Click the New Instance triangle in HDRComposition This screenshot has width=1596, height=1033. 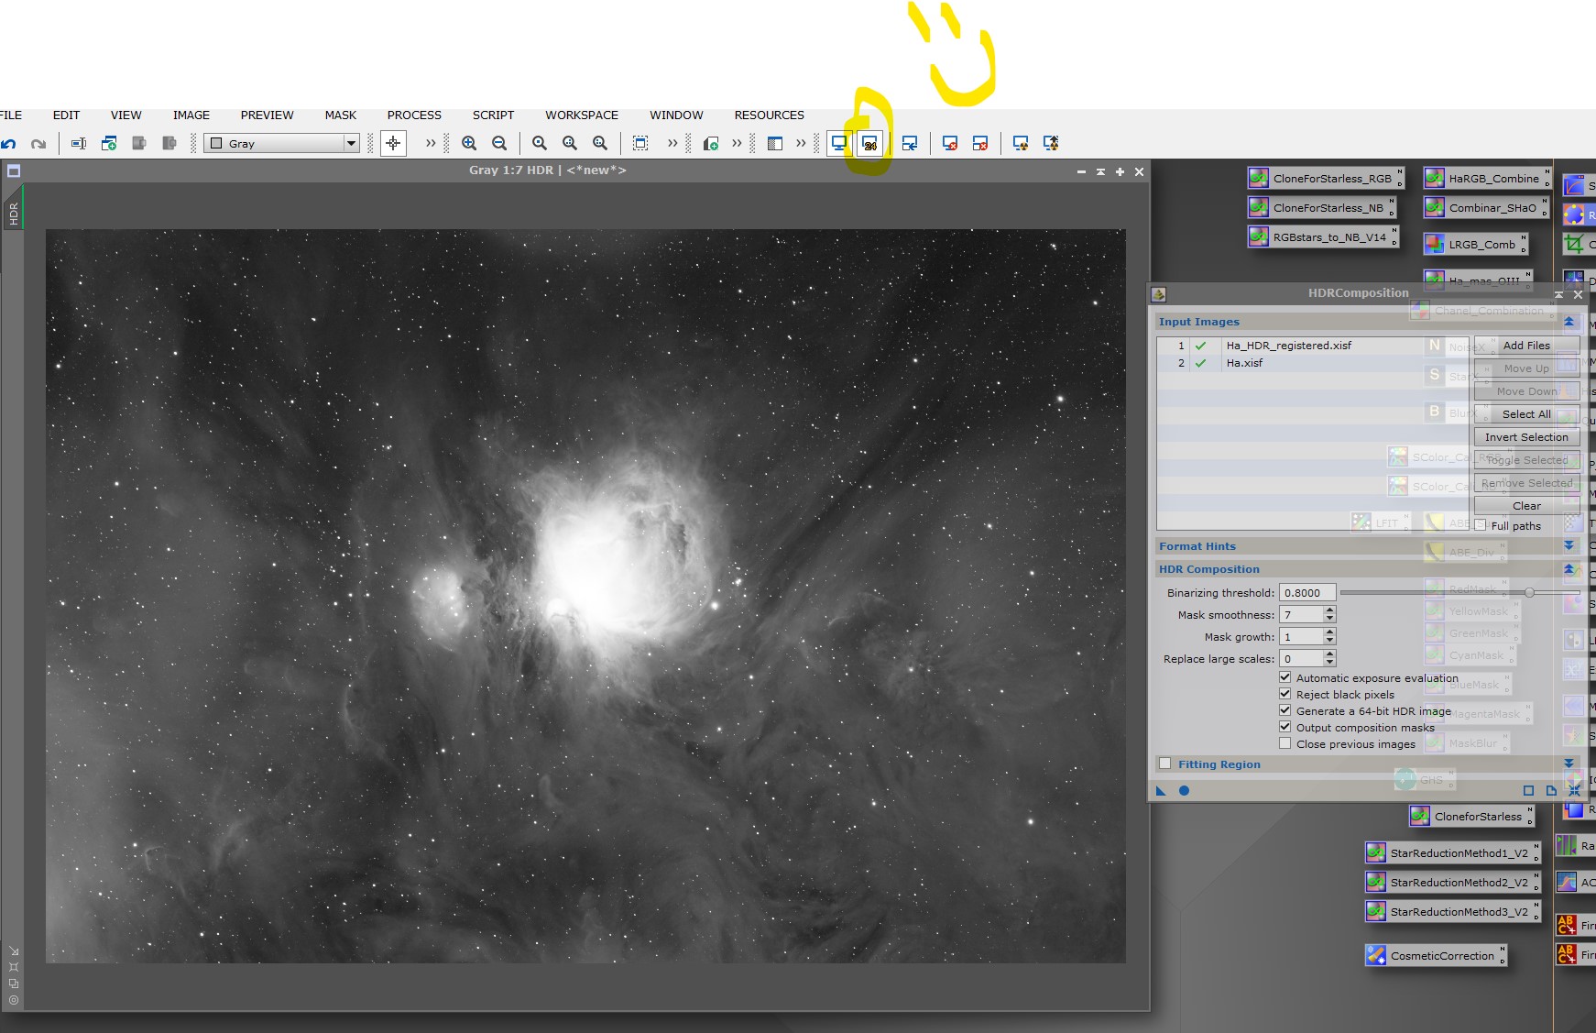1162,790
